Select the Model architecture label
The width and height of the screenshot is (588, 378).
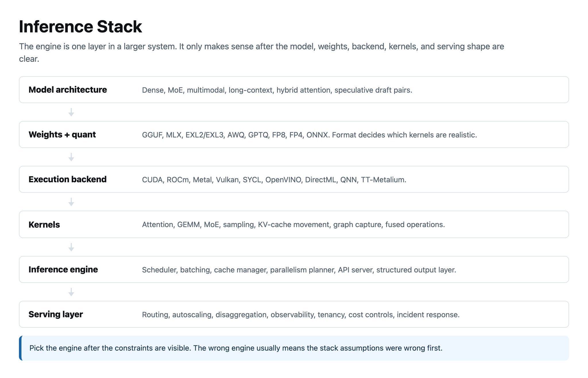[x=68, y=90]
